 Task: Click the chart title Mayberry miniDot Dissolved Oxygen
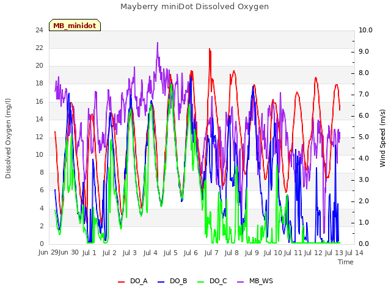[194, 7]
